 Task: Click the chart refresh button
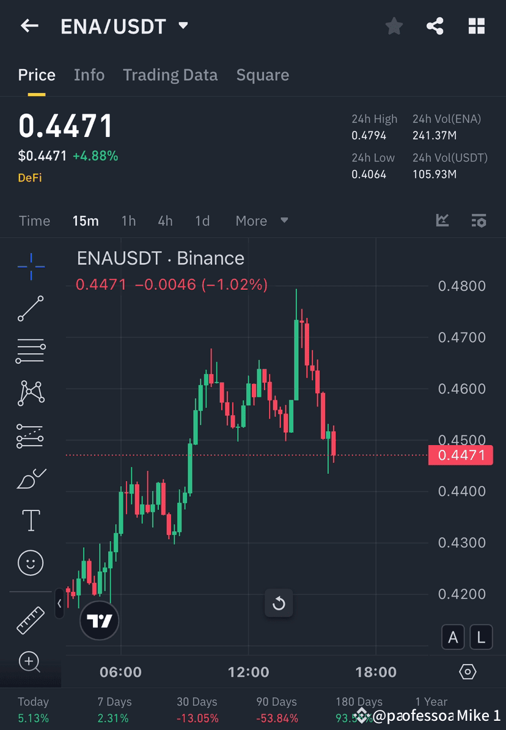(x=279, y=603)
